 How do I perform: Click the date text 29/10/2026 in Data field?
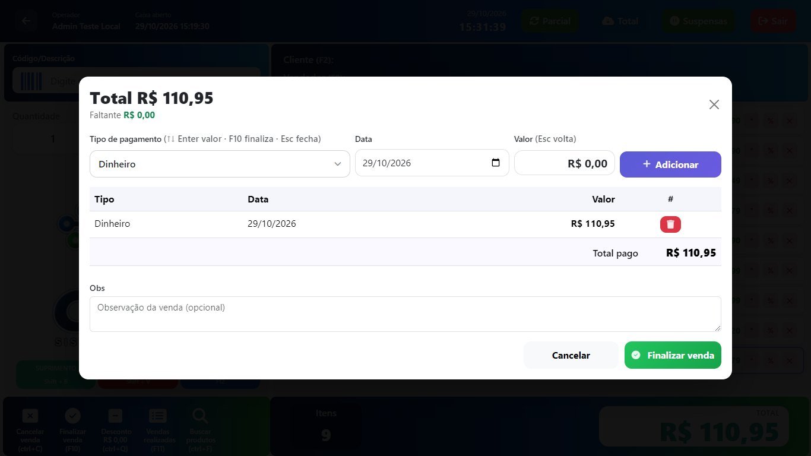pyautogui.click(x=387, y=163)
